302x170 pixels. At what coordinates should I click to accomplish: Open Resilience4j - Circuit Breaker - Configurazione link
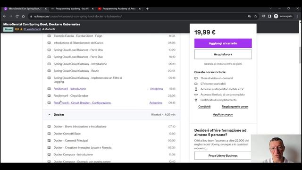[83, 103]
